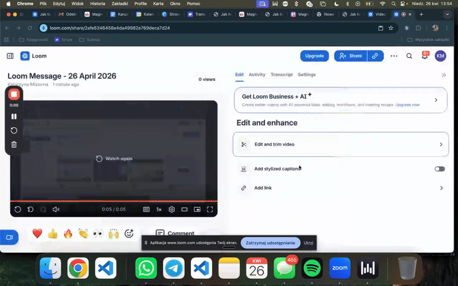
Task: Open Telegram from the Dock
Action: click(174, 268)
